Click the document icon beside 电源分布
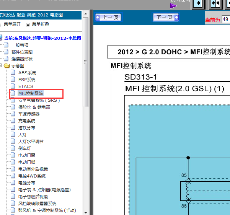This screenshot has height=215, width=230. 13,182
